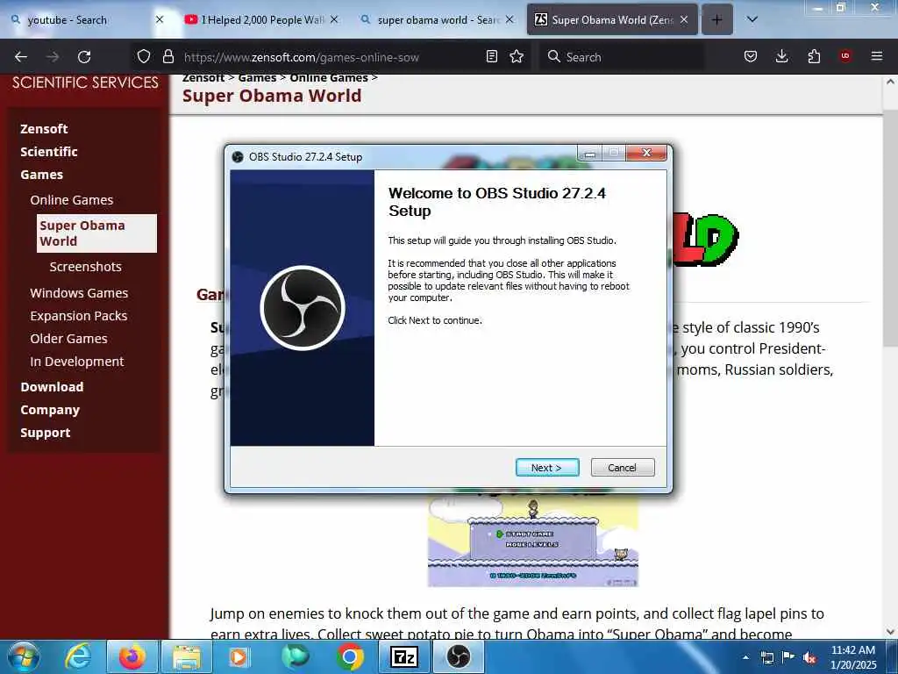Open Pocket save icon in toolbar
Viewport: 898px width, 674px height.
point(751,56)
